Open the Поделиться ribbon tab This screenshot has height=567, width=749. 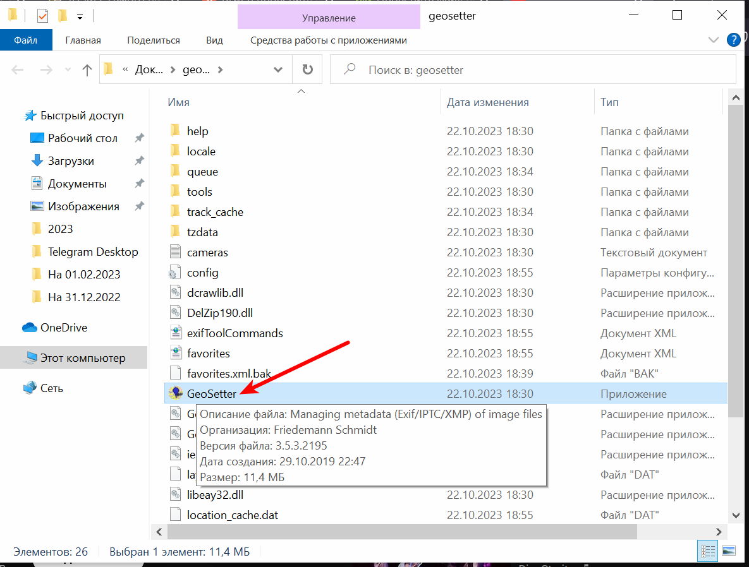coord(154,40)
